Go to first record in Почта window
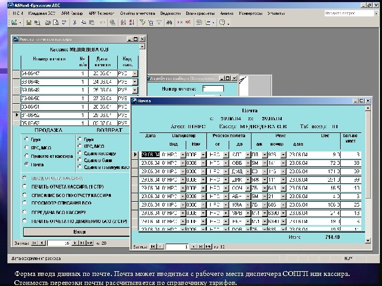The height and width of the screenshot is (286, 382). (153, 247)
